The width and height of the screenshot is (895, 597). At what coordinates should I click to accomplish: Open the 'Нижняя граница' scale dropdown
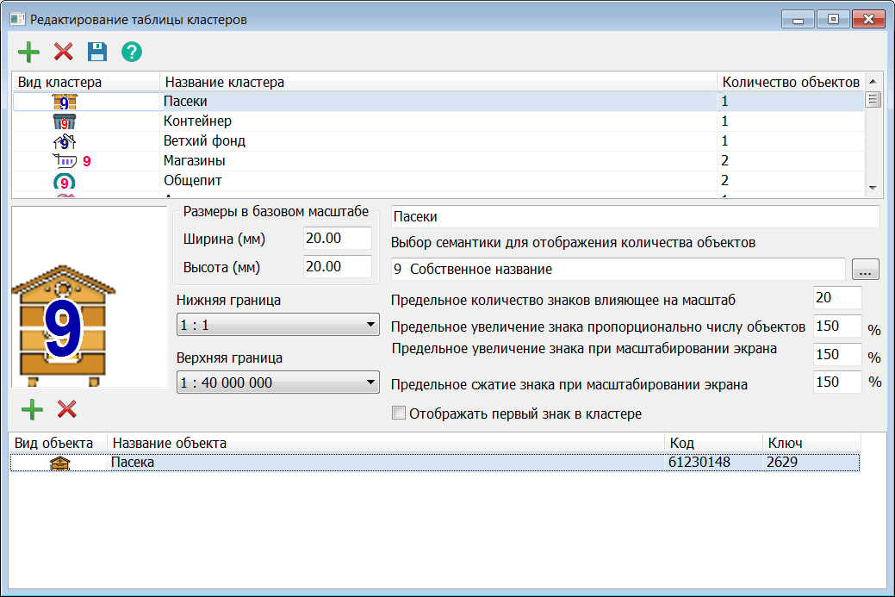coord(276,326)
